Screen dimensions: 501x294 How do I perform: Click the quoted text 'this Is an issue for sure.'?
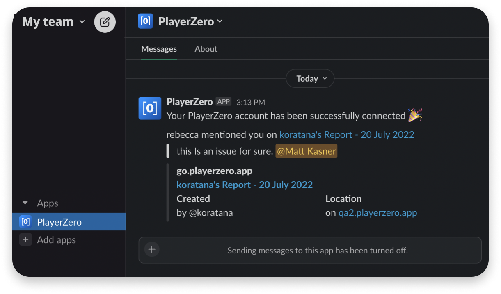coord(225,151)
